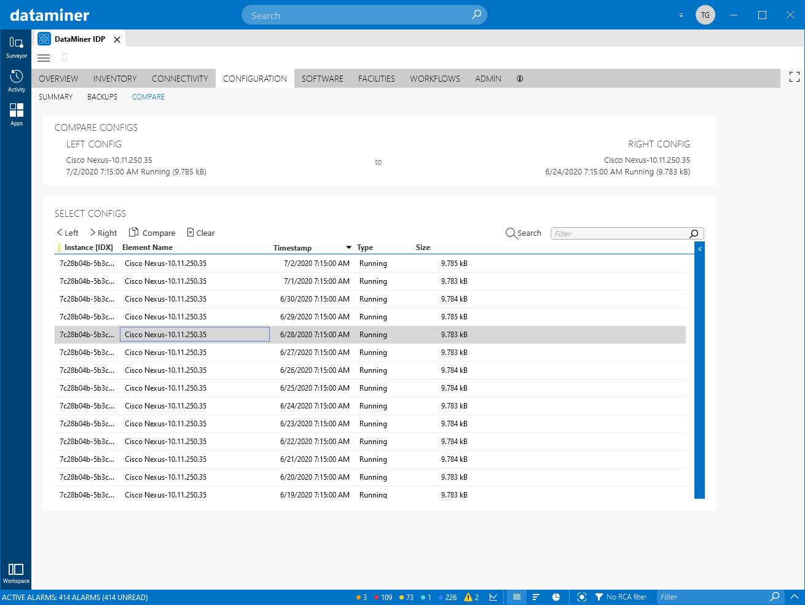Open the No RCA filter funnel
This screenshot has width=805, height=605.
tap(599, 597)
